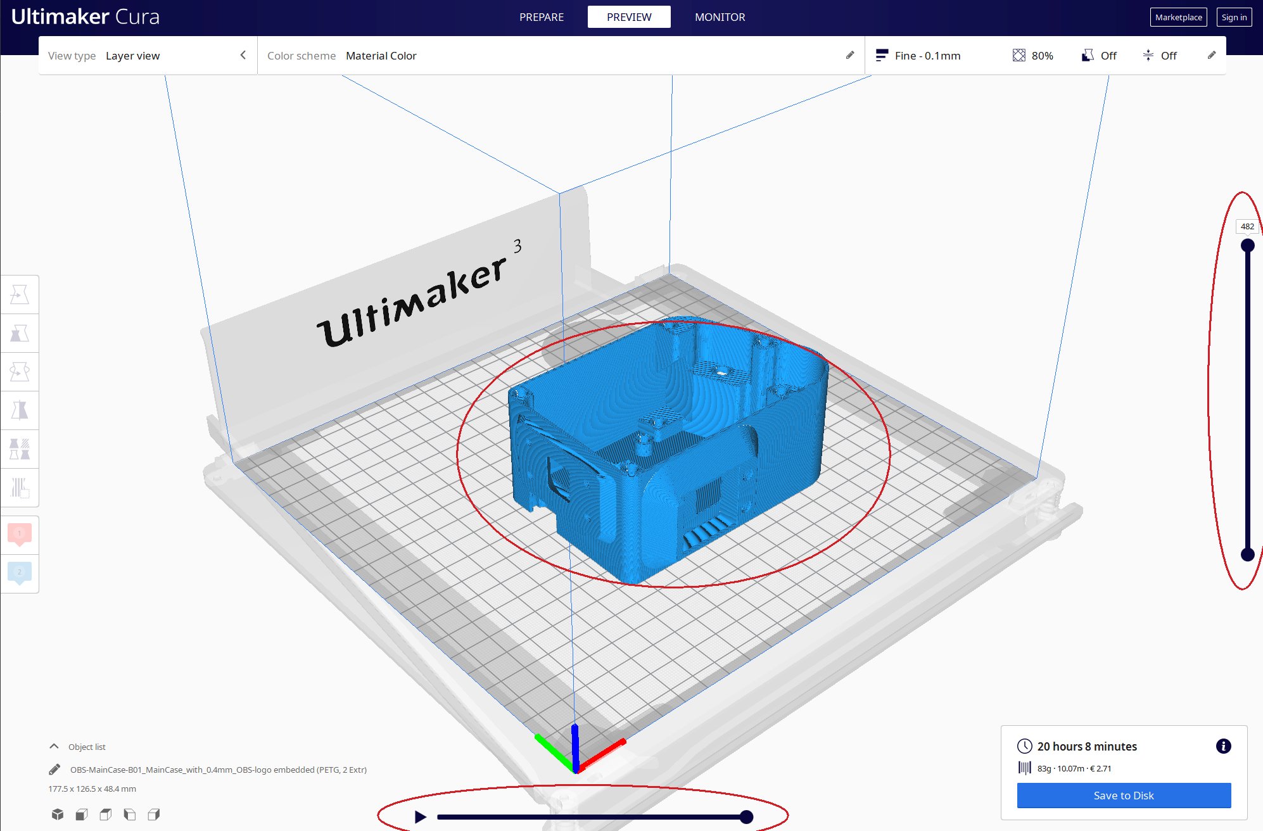This screenshot has height=831, width=1263.
Task: Click the 3D isometric view cube icon
Action: [x=58, y=814]
